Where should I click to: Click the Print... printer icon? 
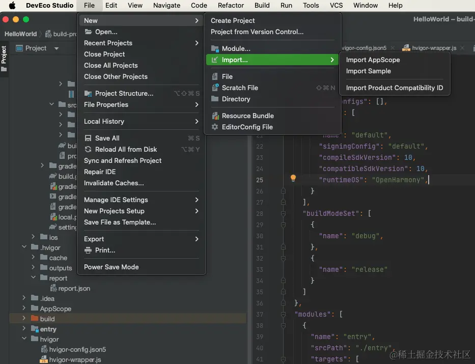(88, 250)
